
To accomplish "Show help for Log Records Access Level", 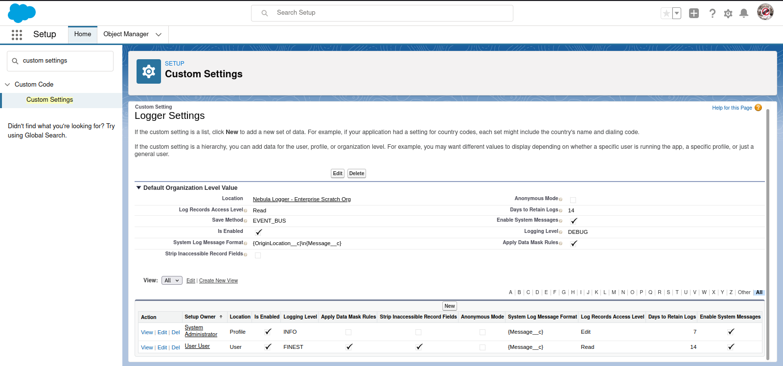I will [246, 210].
